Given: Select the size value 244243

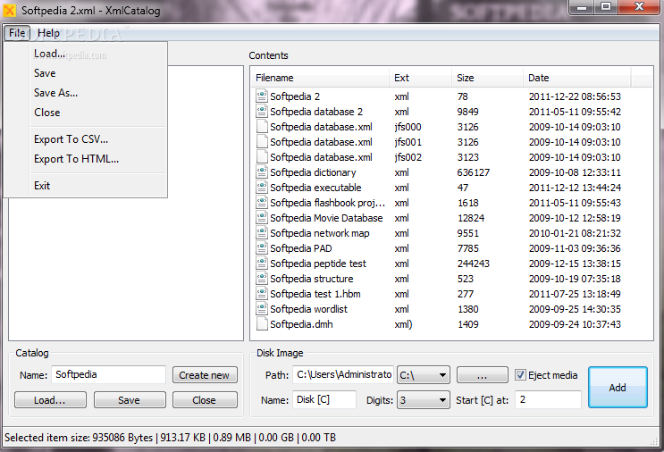Looking at the screenshot, I should pyautogui.click(x=473, y=264).
